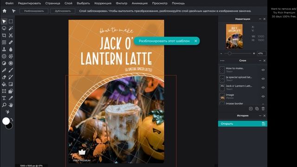297x167 pixels.
Task: Zoom out with the navigator minus button
Action: click(x=221, y=54)
